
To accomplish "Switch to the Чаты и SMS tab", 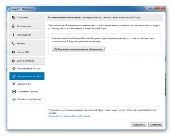I will point(27,52).
